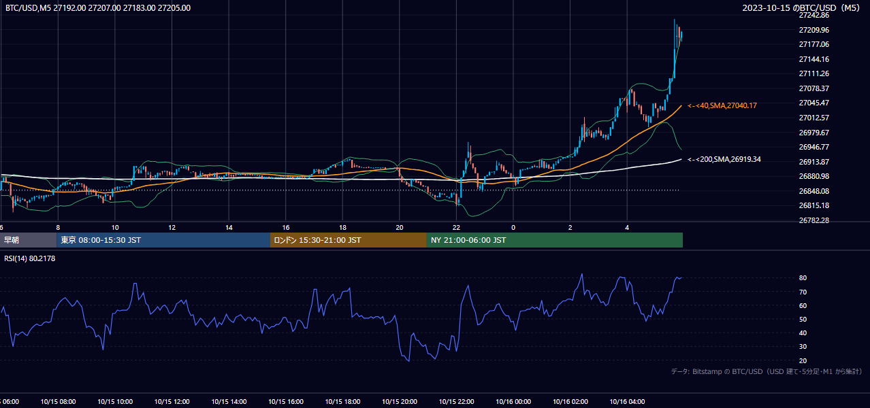Screen dimensions: 870x408
Task: Select price axis label 27242.86
Action: pos(814,15)
